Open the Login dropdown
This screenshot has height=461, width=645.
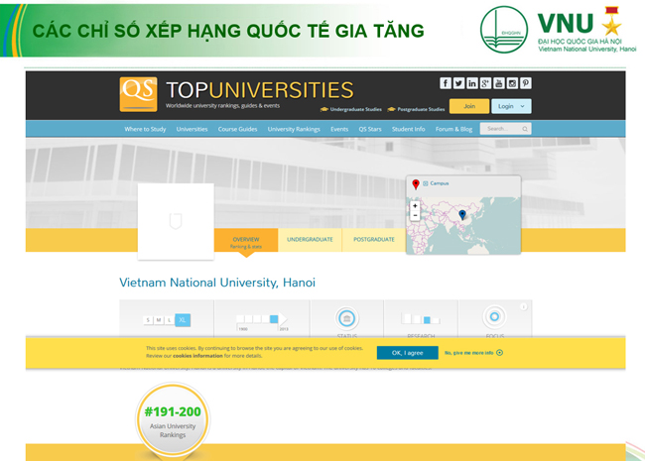click(x=511, y=106)
